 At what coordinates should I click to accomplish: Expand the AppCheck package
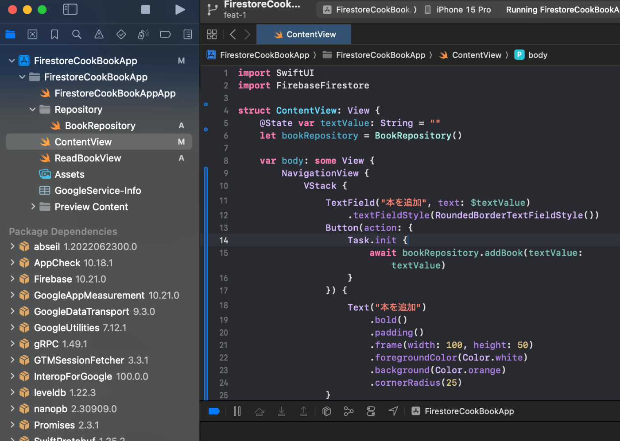click(12, 263)
